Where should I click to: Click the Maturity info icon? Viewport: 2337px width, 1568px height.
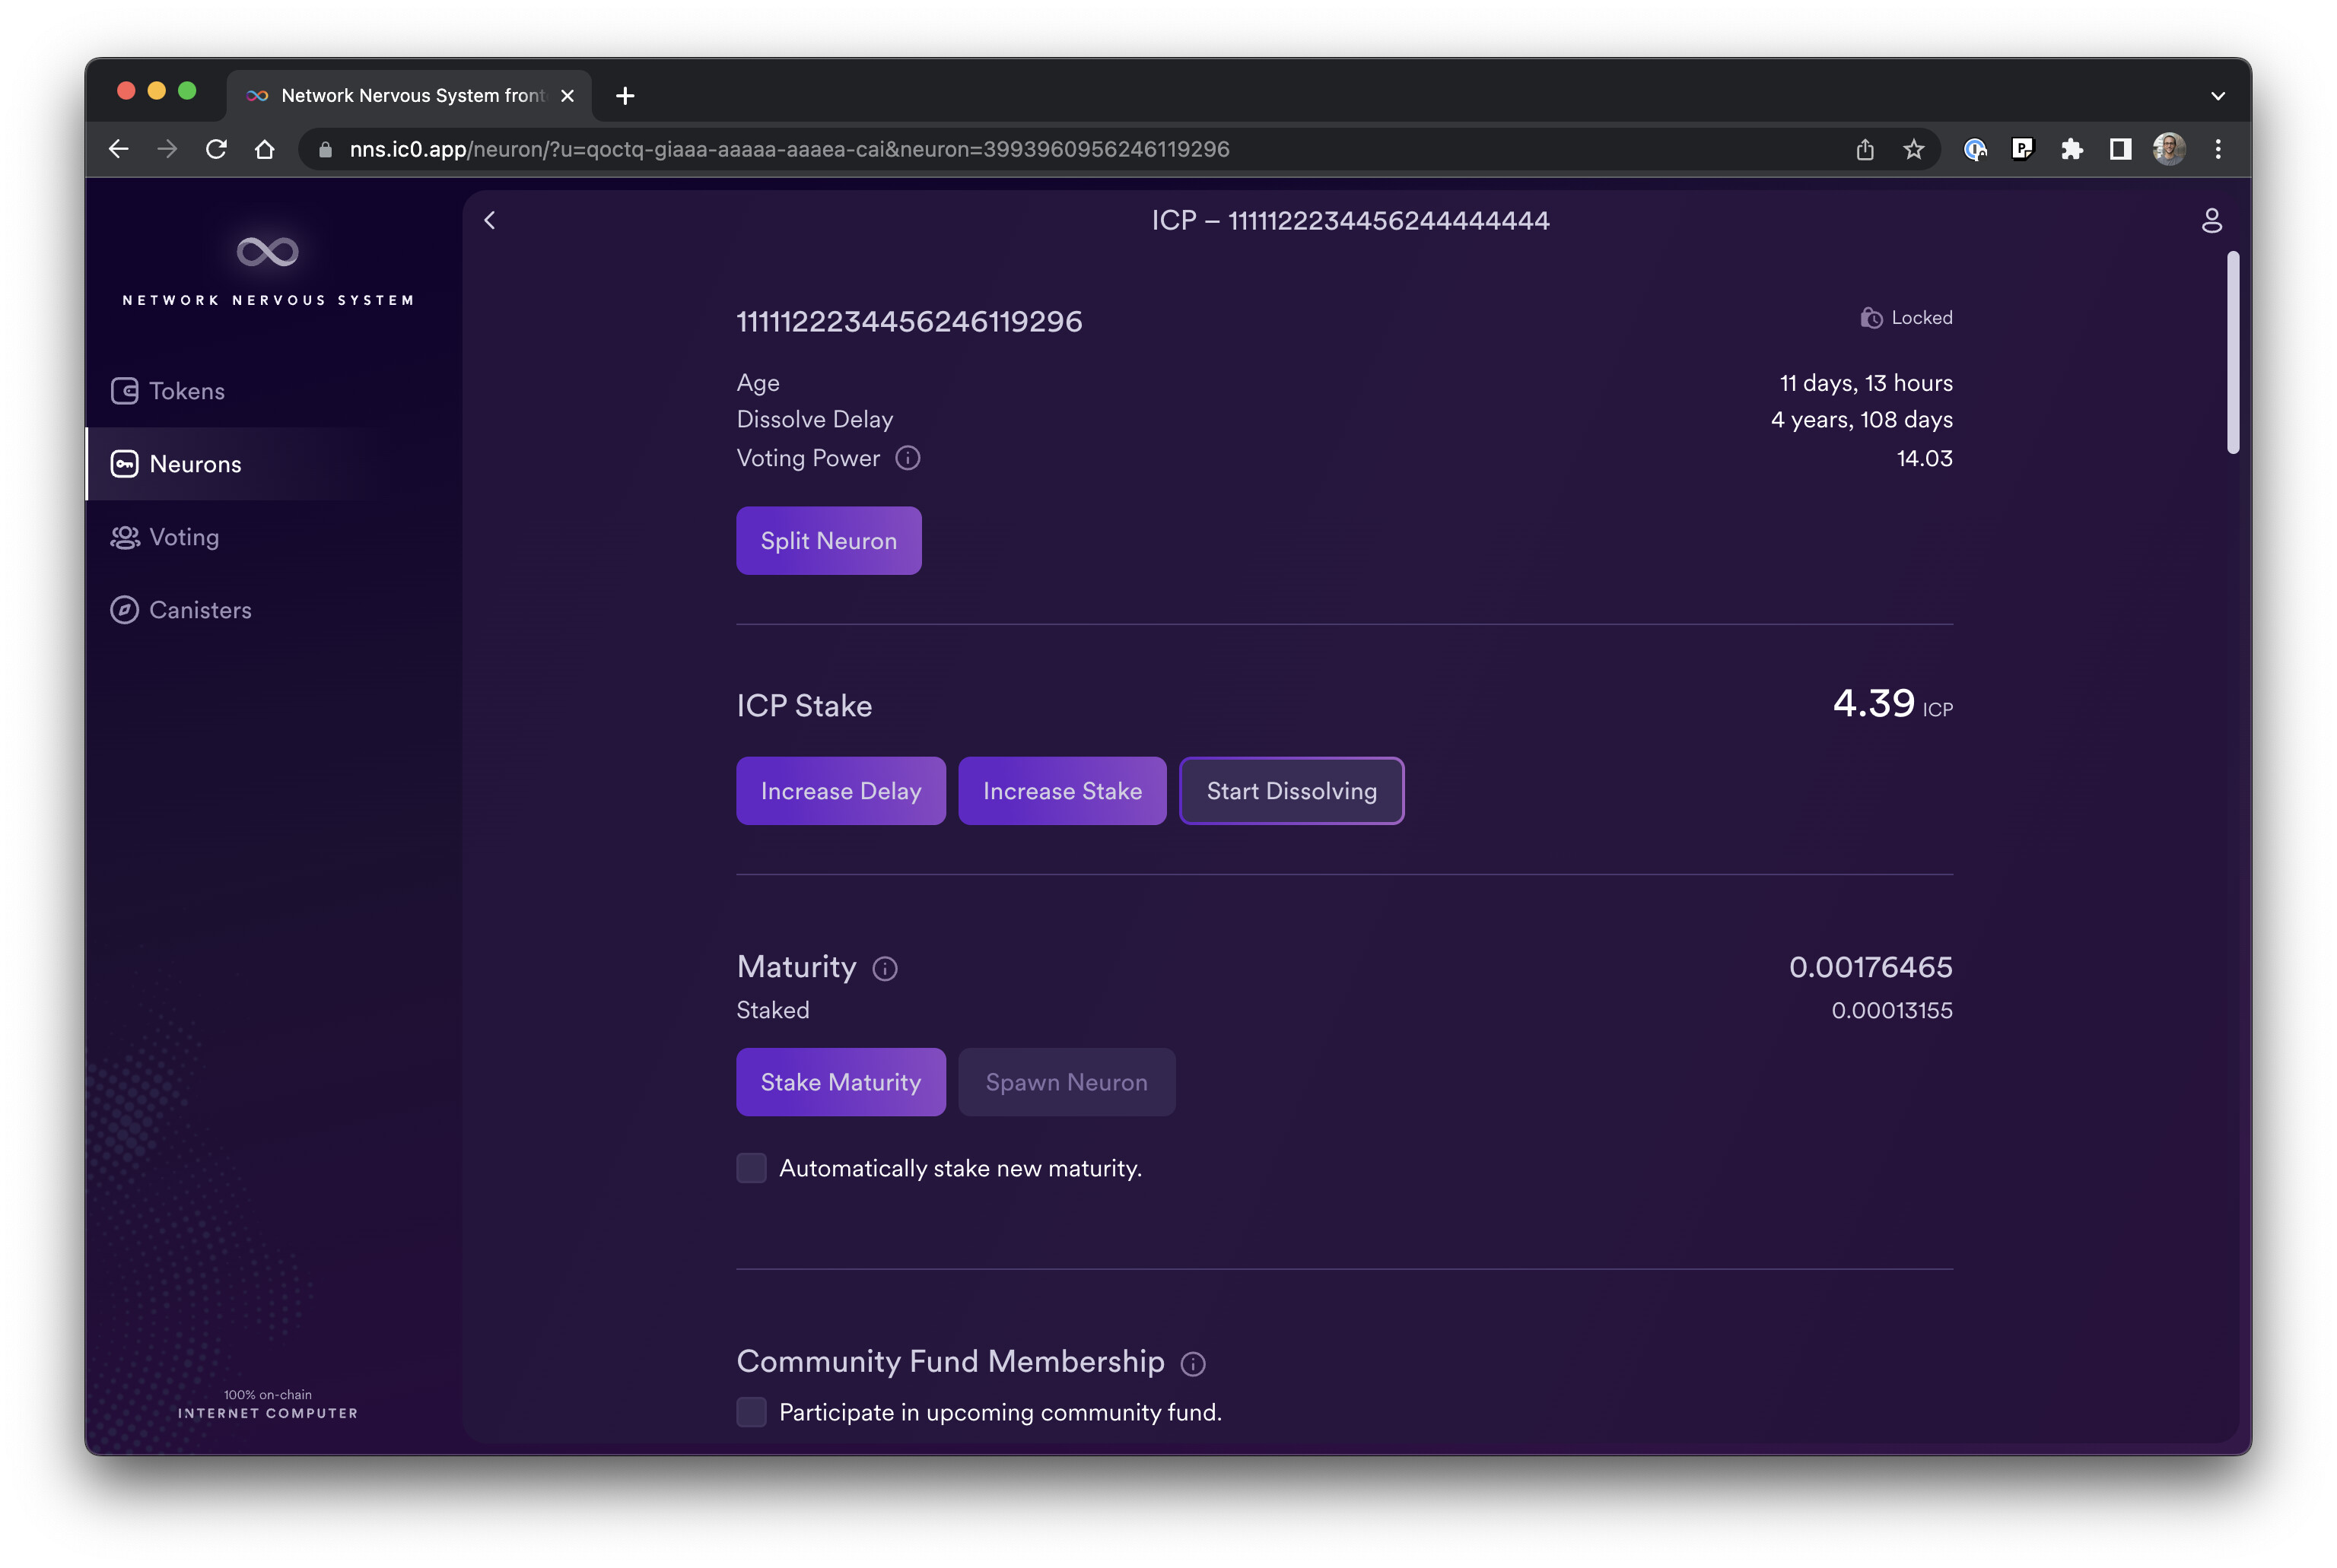[885, 968]
